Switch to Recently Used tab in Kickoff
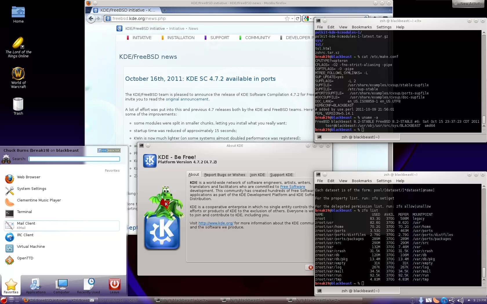 point(88,286)
